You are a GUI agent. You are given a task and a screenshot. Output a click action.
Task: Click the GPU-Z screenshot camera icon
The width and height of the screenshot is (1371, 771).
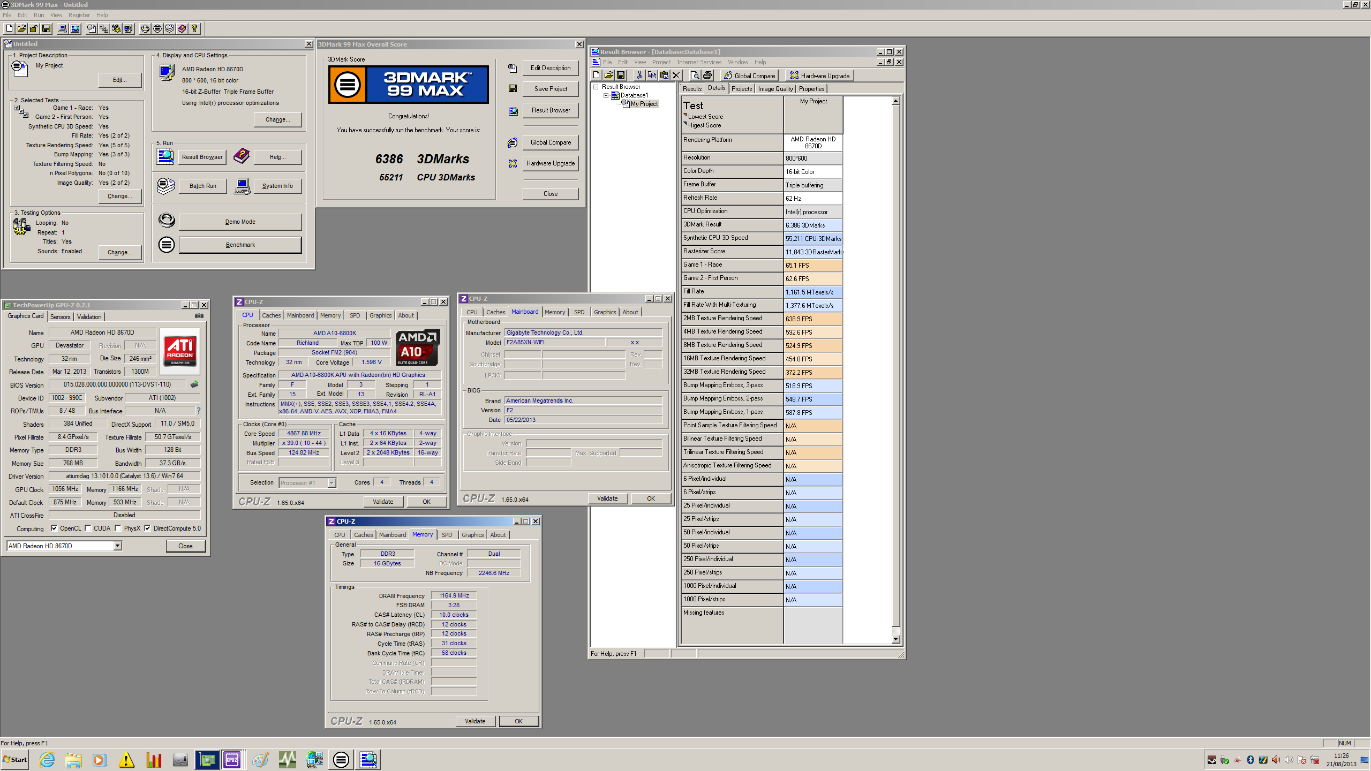click(199, 316)
